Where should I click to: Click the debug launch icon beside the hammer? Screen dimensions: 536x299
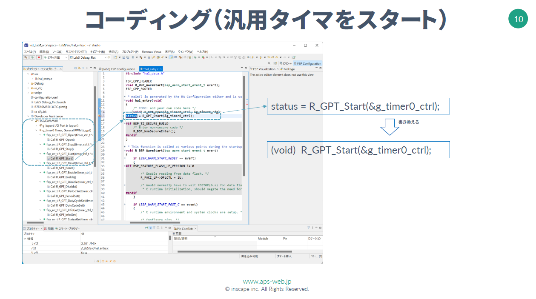[x=32, y=57]
